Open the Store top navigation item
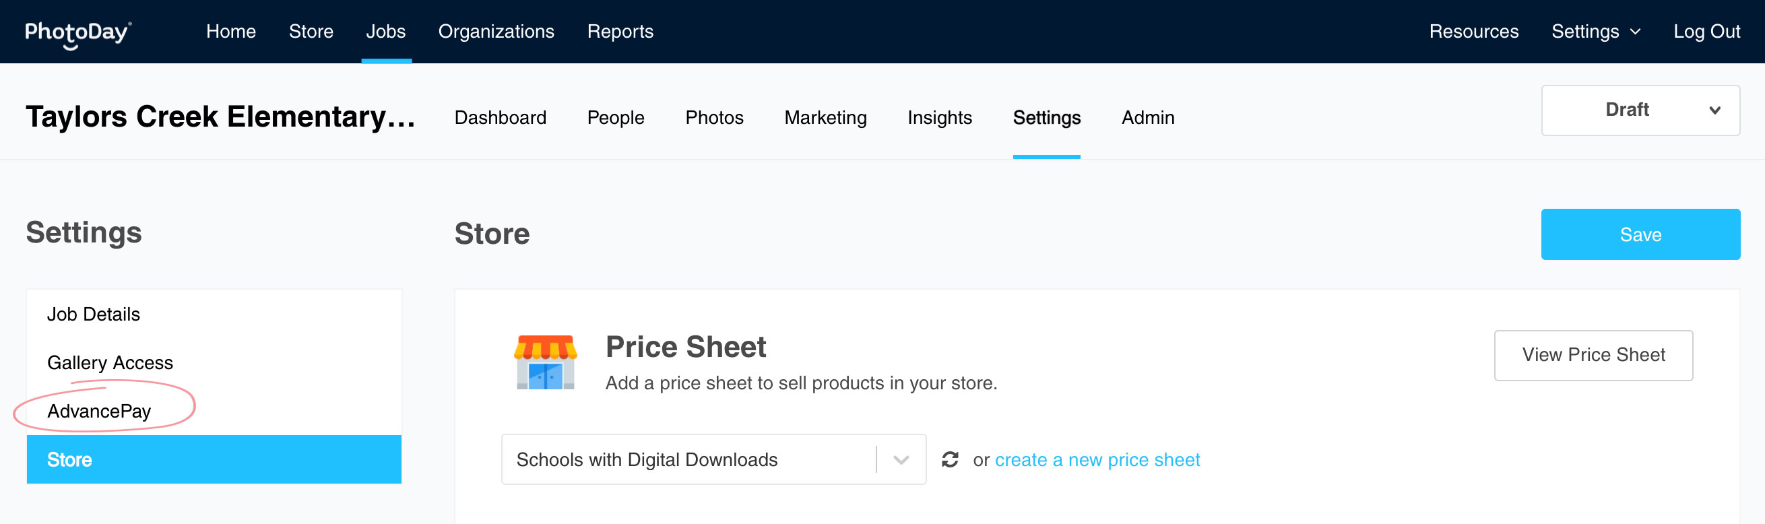1765x524 pixels. pyautogui.click(x=311, y=32)
